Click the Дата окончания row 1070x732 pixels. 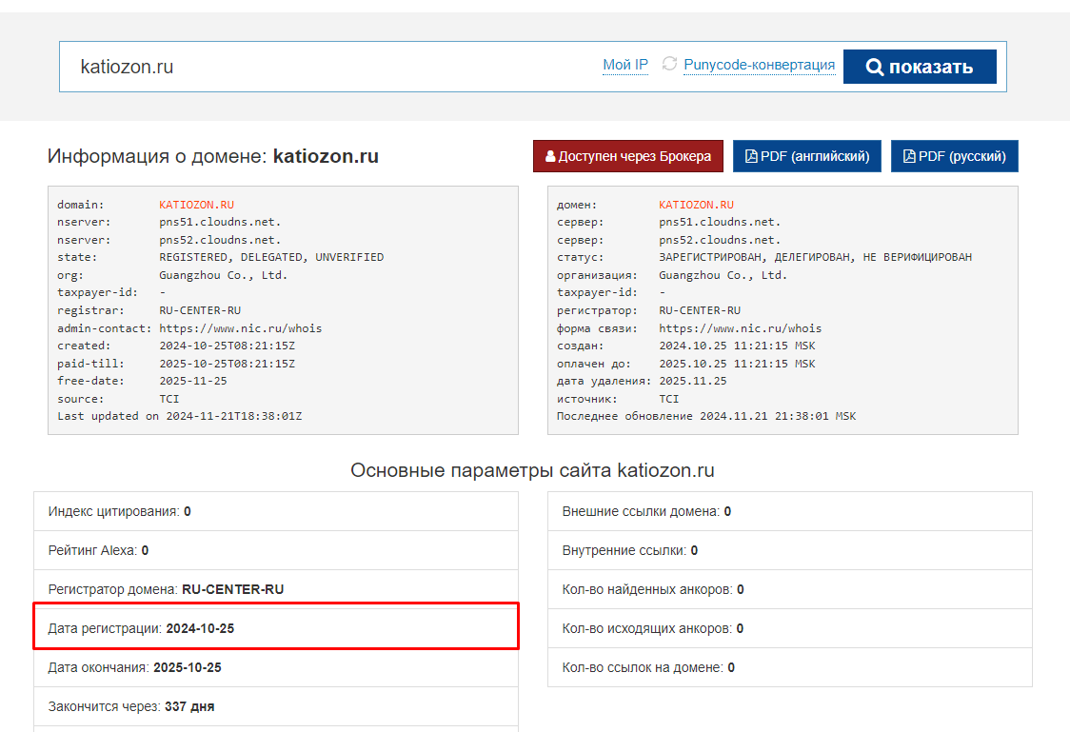[276, 667]
